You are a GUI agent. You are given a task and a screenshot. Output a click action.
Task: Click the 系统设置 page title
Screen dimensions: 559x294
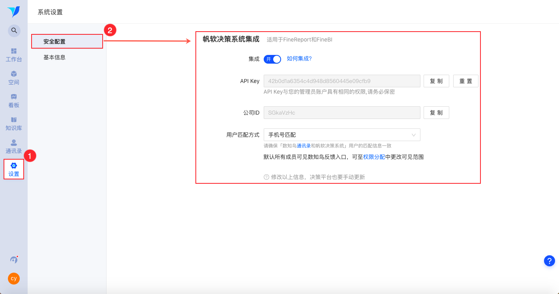[50, 12]
